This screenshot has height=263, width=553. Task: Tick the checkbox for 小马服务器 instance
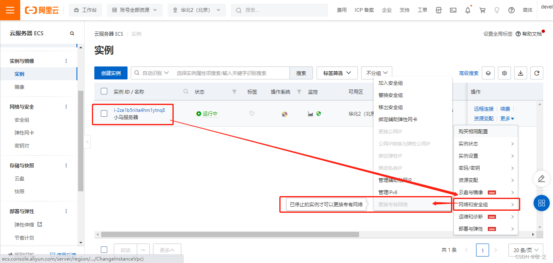[x=104, y=113]
